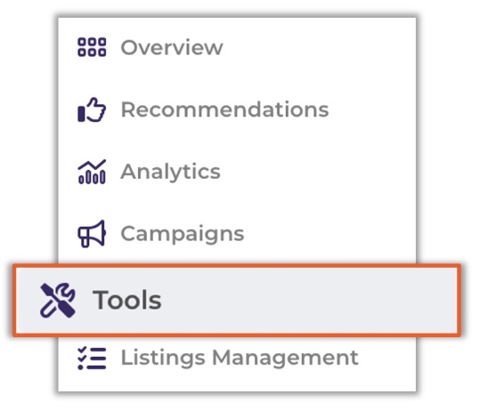Click the Campaigns megaphone icon
479x411 pixels.
coord(92,234)
